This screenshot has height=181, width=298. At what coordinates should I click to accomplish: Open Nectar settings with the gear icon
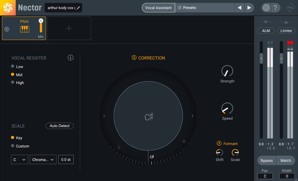[266, 7]
